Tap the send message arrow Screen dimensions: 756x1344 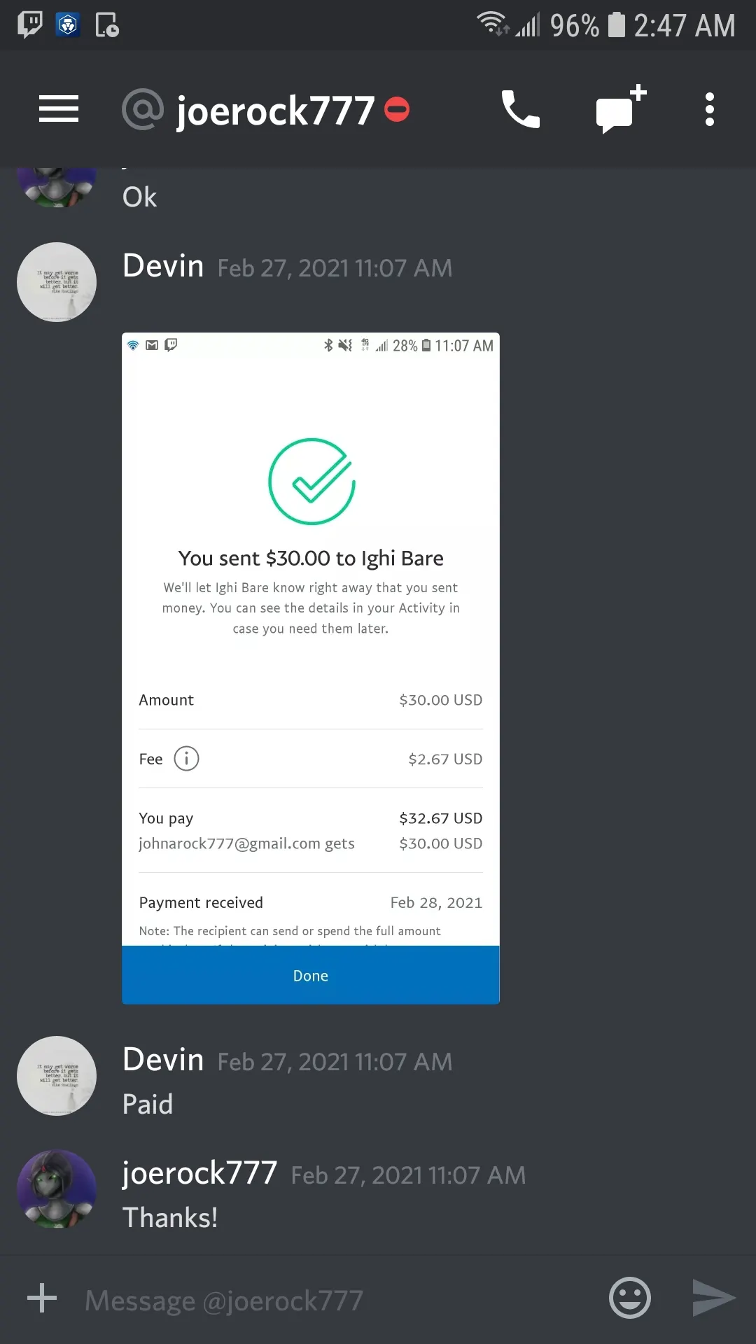click(x=713, y=1298)
